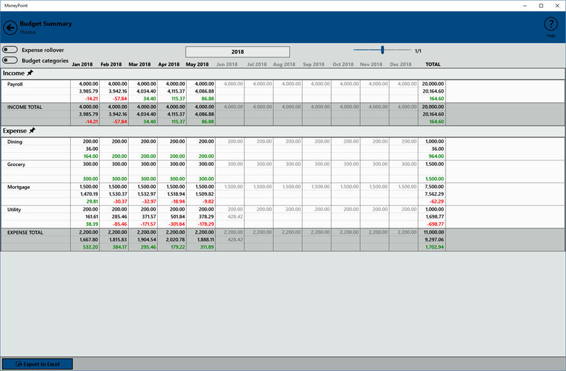
Task: Click the pin icon next to Expense
Action: click(x=32, y=130)
